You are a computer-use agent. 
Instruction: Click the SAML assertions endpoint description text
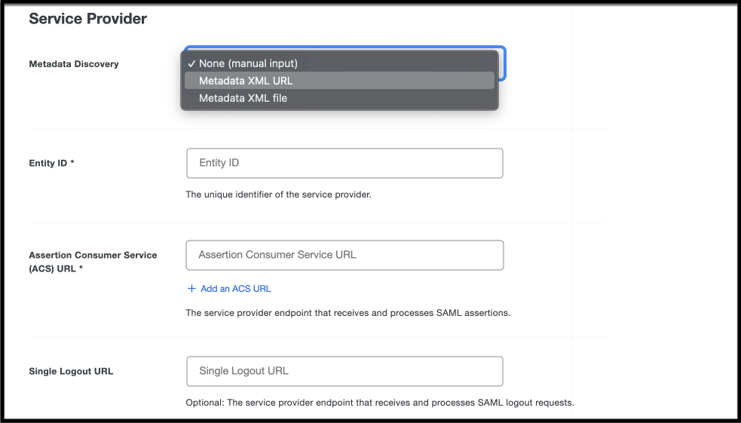(x=348, y=313)
